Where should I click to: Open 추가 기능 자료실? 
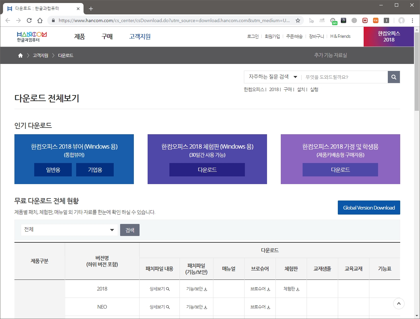pyautogui.click(x=331, y=55)
